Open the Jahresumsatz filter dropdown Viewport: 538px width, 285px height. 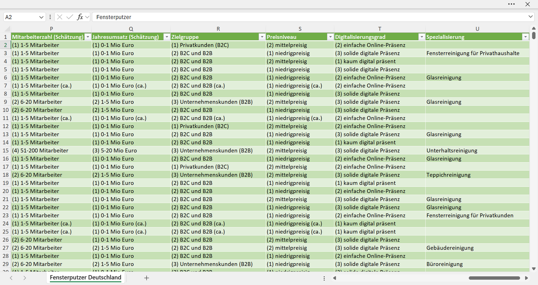click(x=167, y=37)
